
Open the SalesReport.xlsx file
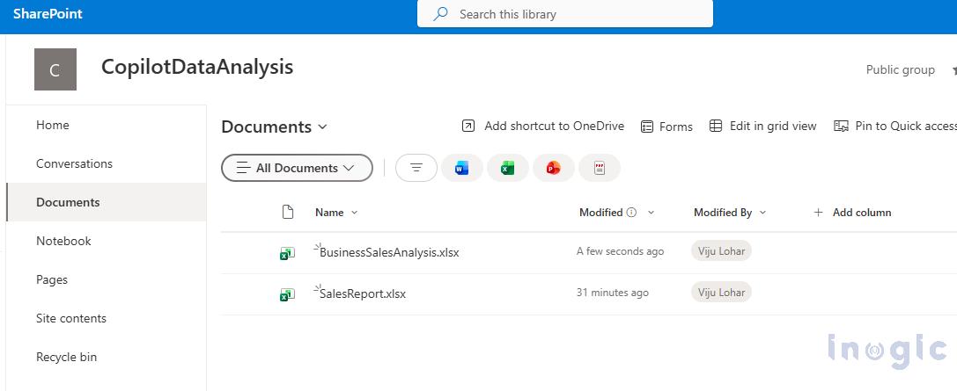click(363, 293)
